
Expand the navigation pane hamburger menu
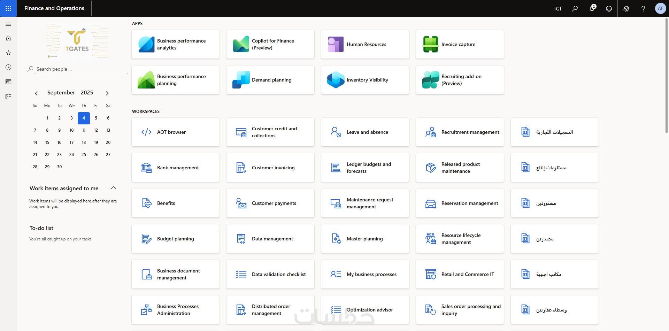point(8,24)
